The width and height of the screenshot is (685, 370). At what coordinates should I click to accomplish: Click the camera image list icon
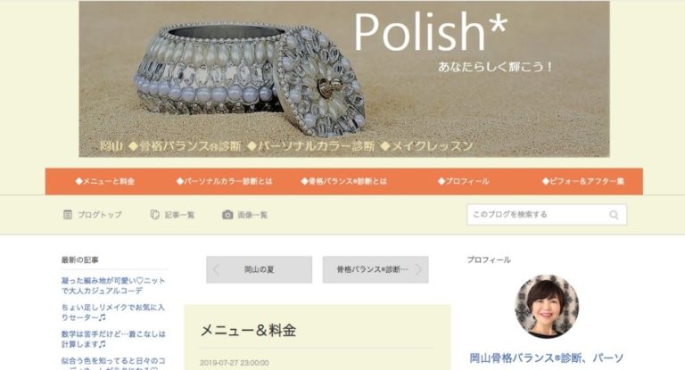click(227, 215)
